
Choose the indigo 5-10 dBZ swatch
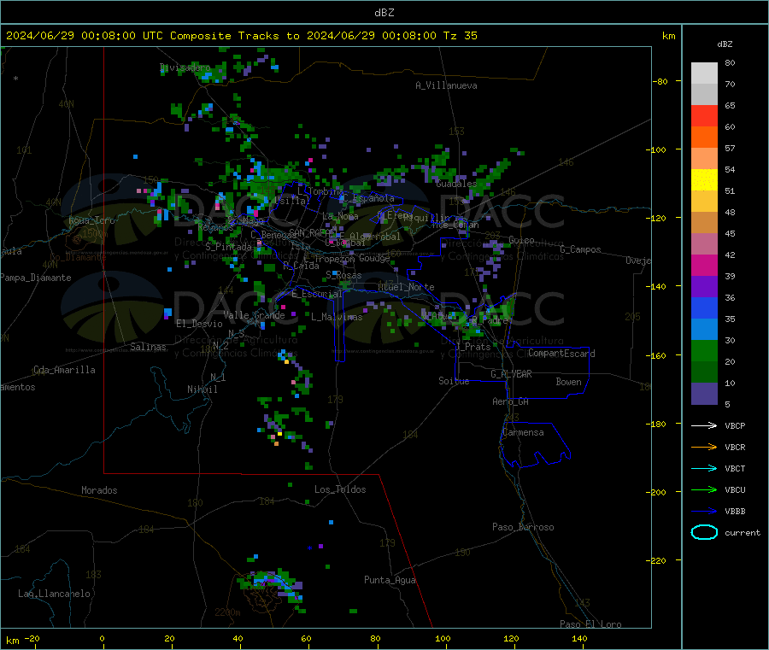(704, 394)
